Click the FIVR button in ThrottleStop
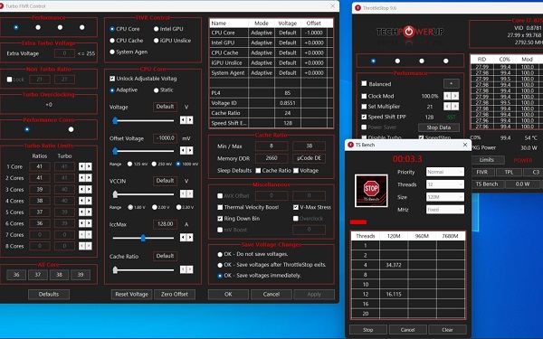 pos(481,172)
